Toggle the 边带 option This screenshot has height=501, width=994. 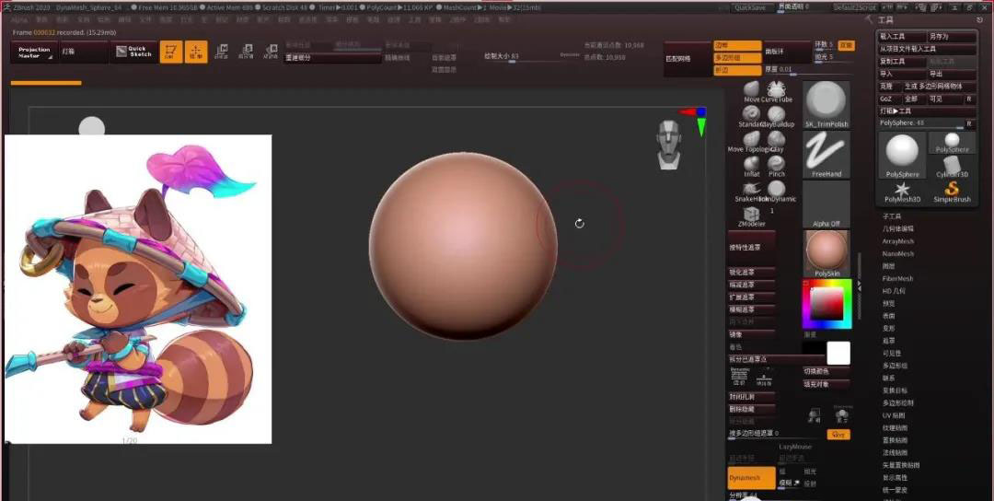[x=737, y=46]
